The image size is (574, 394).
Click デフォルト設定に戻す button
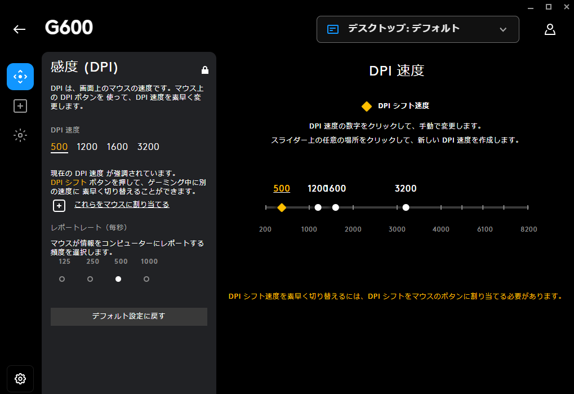(x=129, y=316)
